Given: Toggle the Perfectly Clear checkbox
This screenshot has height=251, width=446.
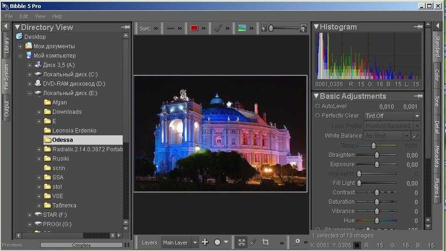Looking at the screenshot, I should (x=317, y=116).
